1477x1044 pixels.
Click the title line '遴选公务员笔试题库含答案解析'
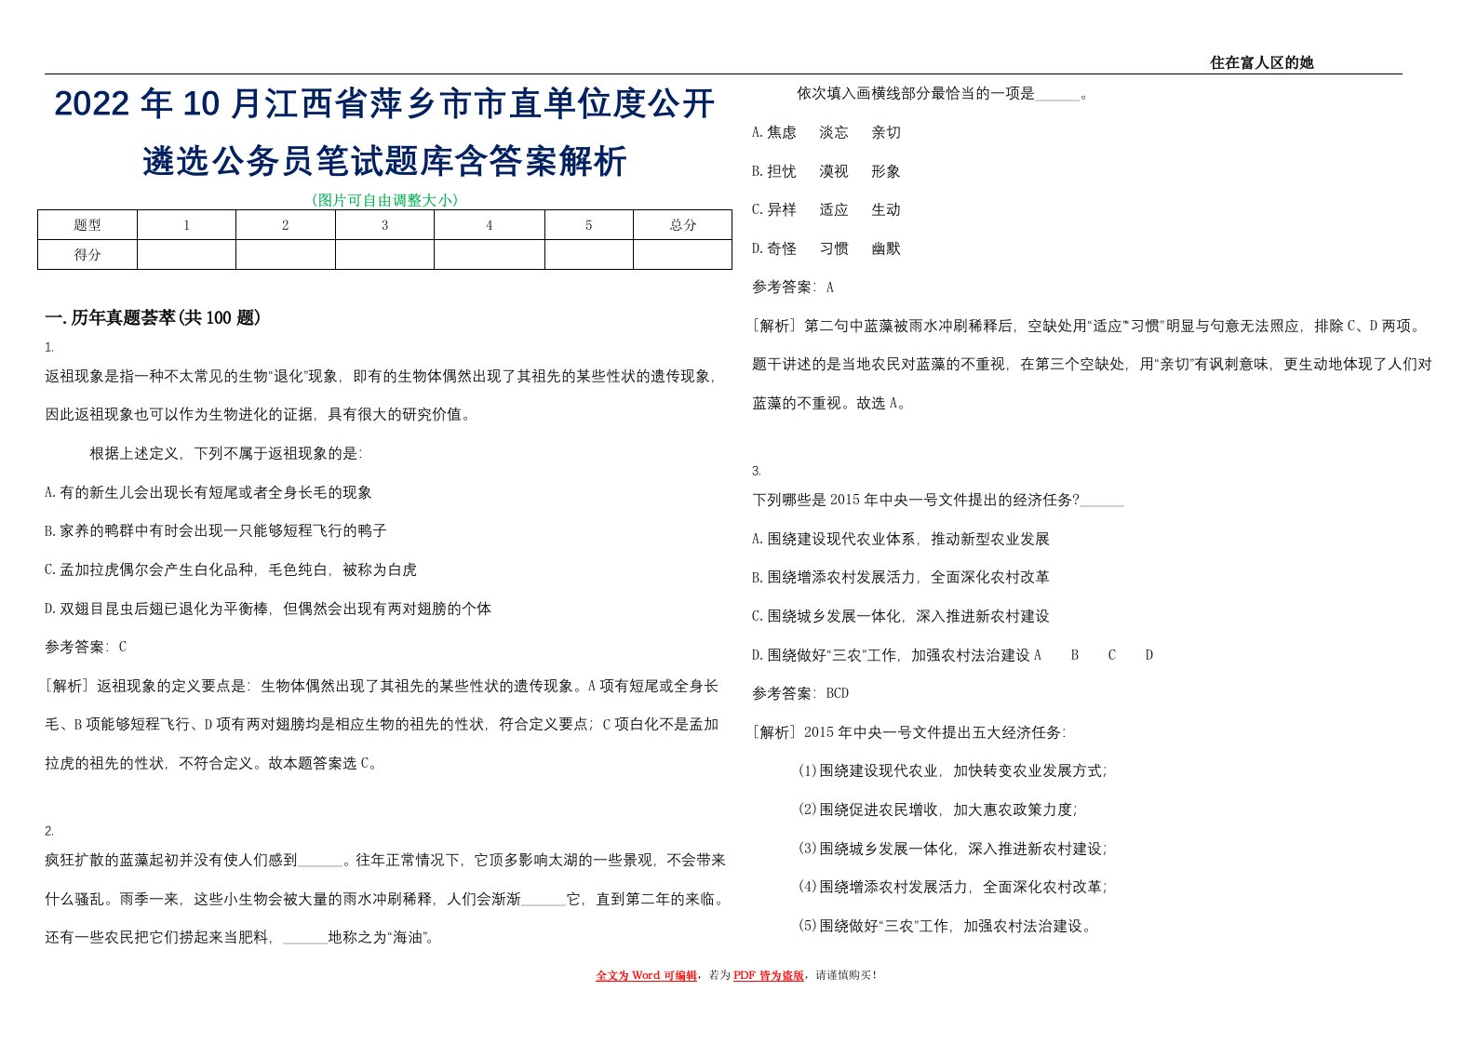(384, 161)
